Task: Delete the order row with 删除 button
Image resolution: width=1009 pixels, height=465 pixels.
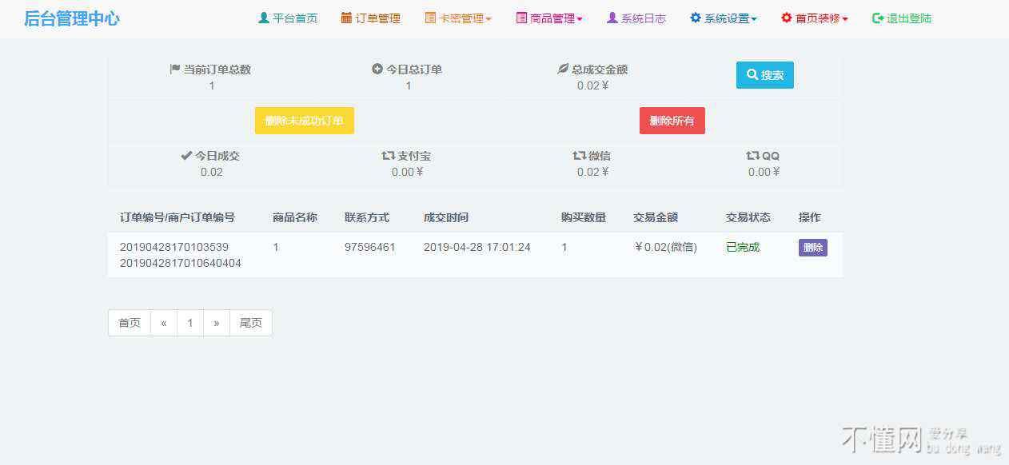Action: pyautogui.click(x=812, y=248)
